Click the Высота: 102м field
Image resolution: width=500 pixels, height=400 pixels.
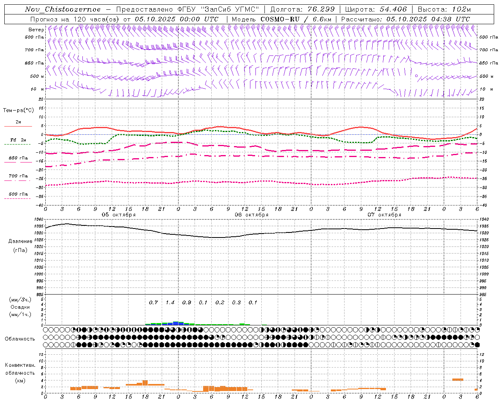pos(444,9)
